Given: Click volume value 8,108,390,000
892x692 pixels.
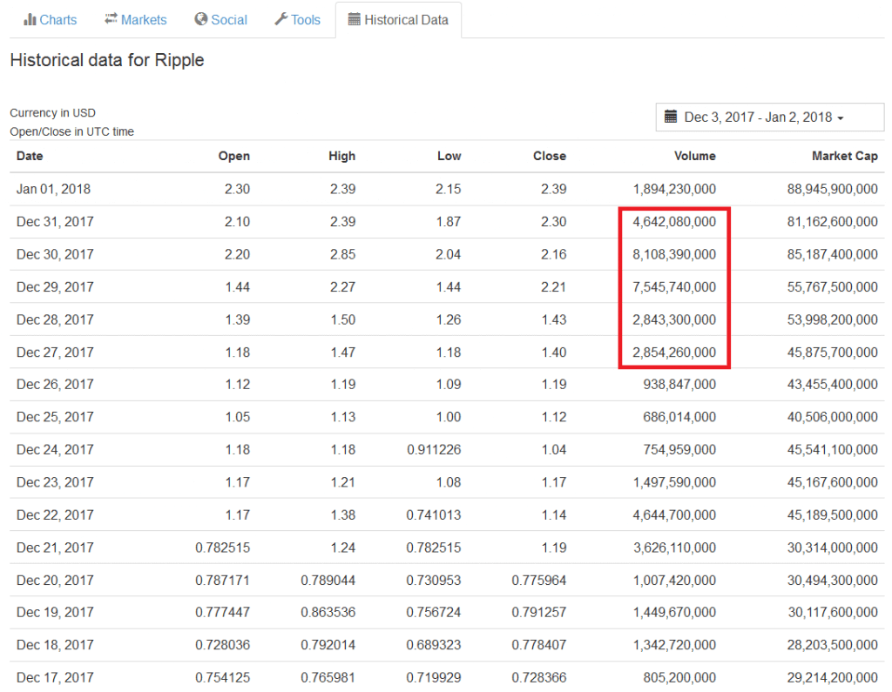Looking at the screenshot, I should (675, 254).
